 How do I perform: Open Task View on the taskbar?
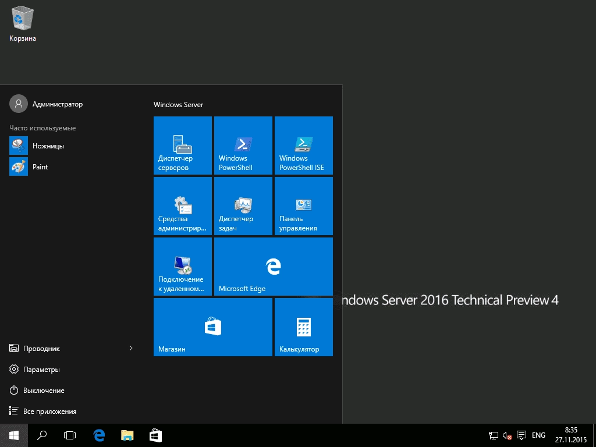(x=70, y=435)
